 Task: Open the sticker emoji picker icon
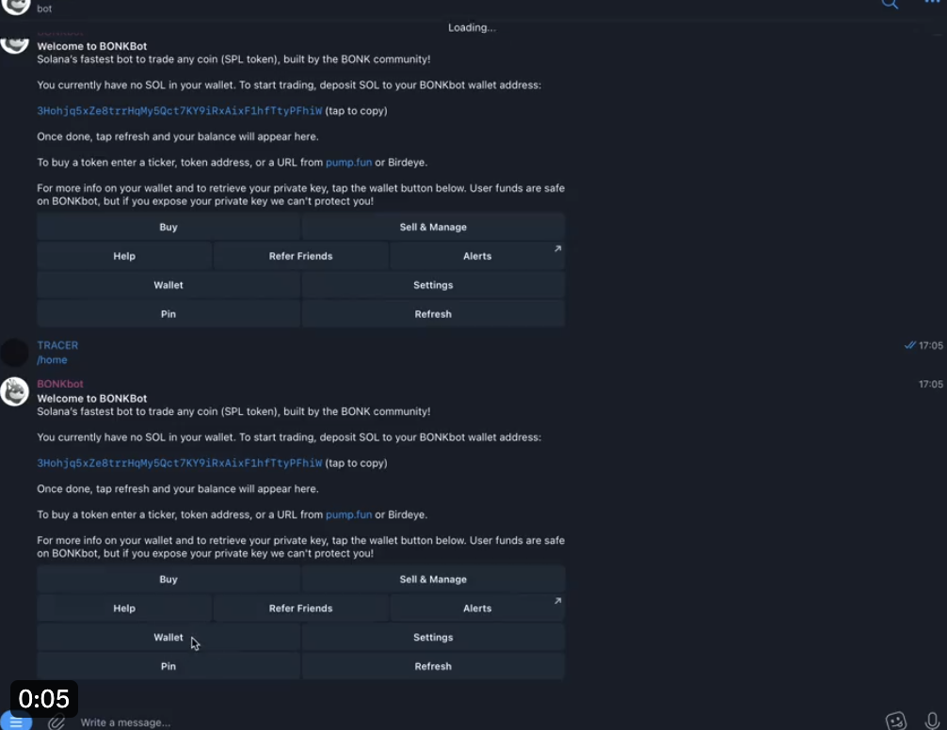[x=895, y=721]
